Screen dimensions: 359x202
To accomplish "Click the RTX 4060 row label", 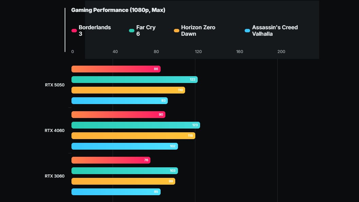I will pos(54,130).
